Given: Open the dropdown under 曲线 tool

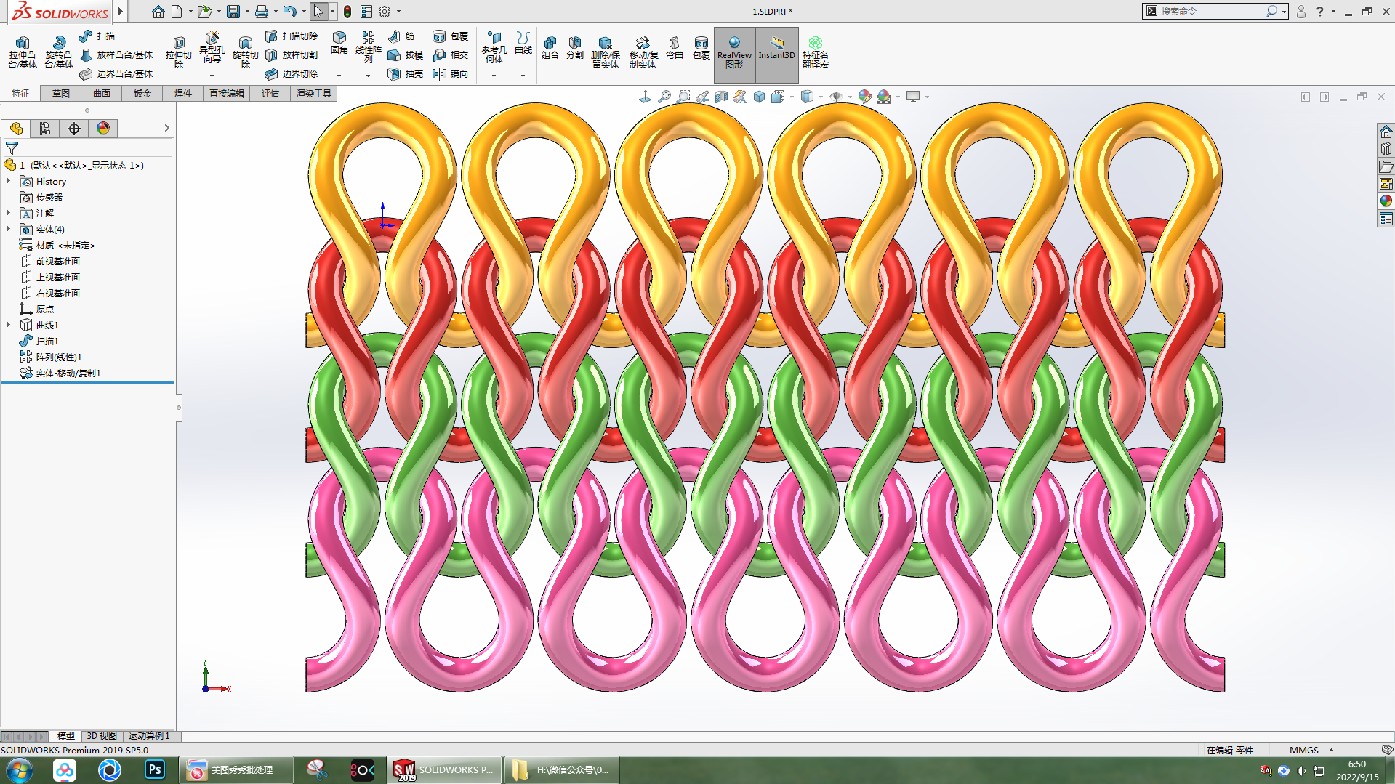Looking at the screenshot, I should [523, 76].
